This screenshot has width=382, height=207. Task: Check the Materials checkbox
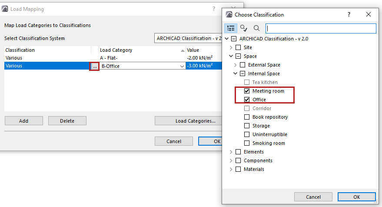pyautogui.click(x=238, y=169)
